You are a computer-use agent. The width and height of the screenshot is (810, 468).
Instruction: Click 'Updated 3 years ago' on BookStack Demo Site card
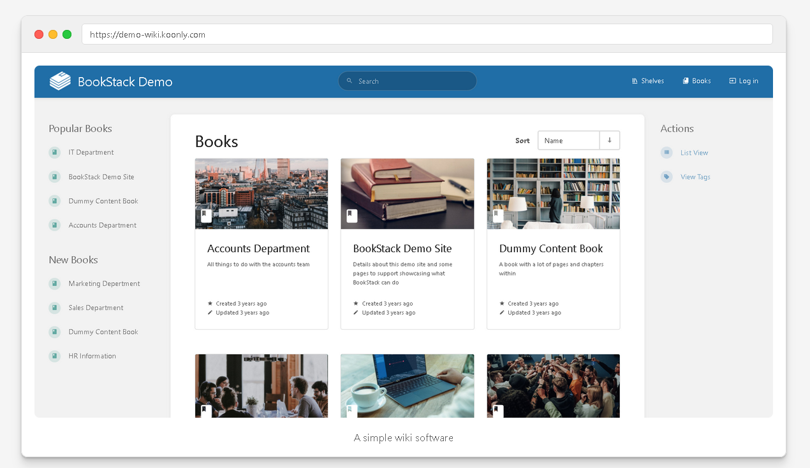click(x=388, y=313)
